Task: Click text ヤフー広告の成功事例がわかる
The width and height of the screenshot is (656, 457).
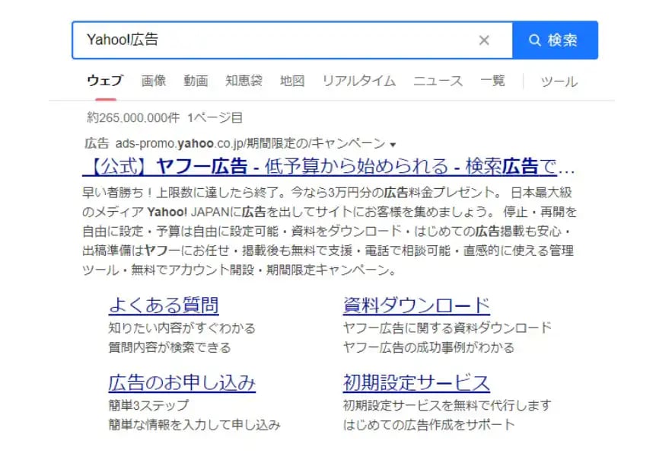Action: [428, 347]
